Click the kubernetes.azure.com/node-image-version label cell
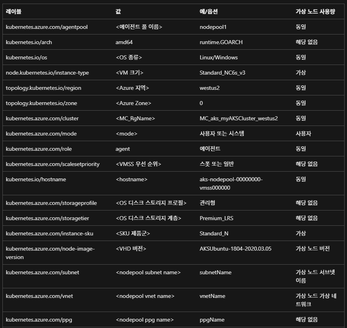Screen dimensions: 347x328 point(50,253)
